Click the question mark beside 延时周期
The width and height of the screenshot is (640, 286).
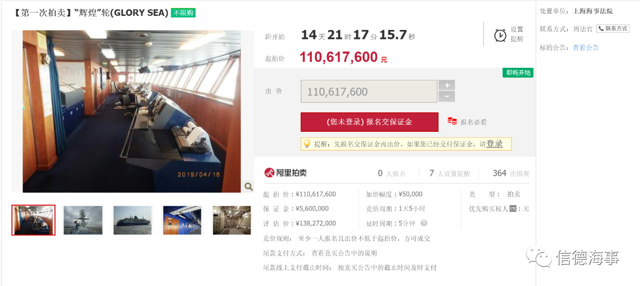(423, 223)
